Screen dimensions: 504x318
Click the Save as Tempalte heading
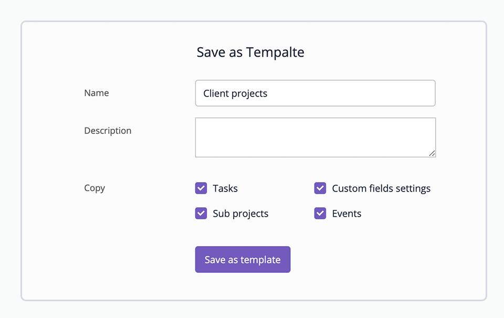point(250,52)
